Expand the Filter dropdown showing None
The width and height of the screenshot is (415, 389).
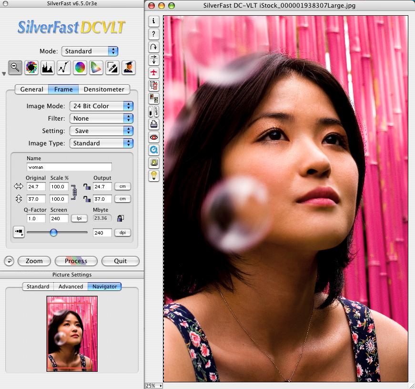point(101,118)
